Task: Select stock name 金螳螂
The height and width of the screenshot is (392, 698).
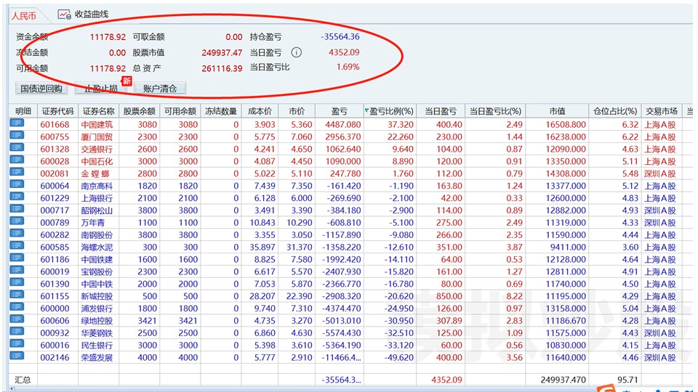Action: (x=95, y=173)
